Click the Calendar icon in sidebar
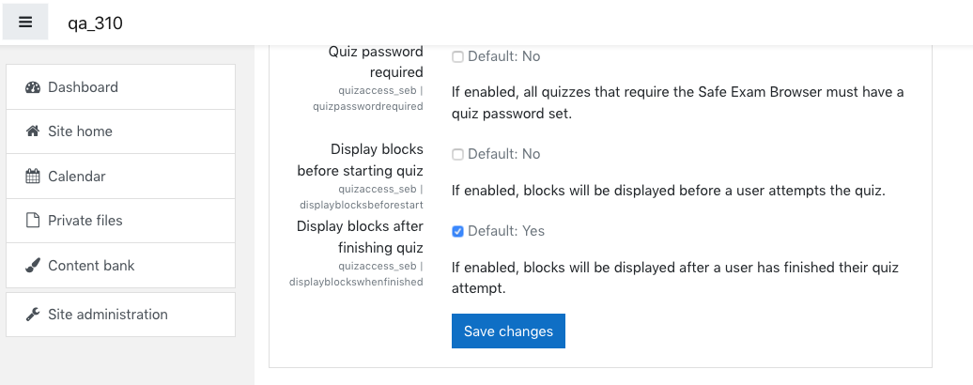The image size is (973, 385). [33, 177]
